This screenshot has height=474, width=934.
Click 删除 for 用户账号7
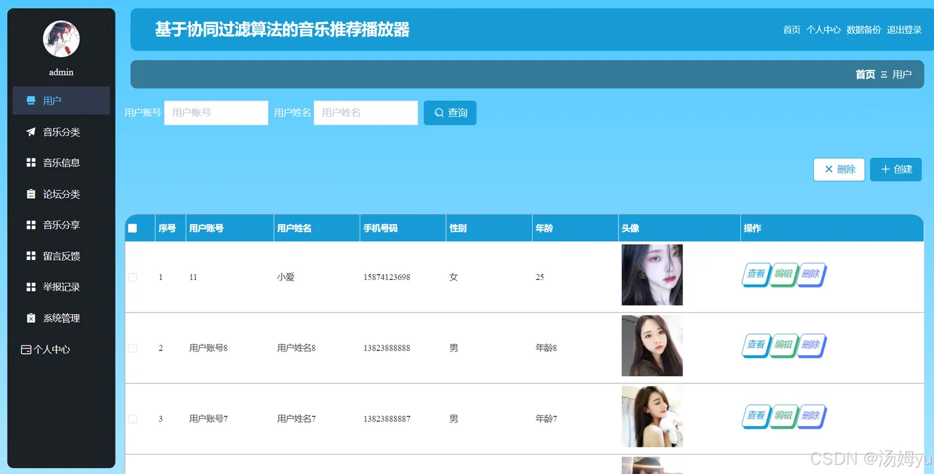tap(811, 415)
